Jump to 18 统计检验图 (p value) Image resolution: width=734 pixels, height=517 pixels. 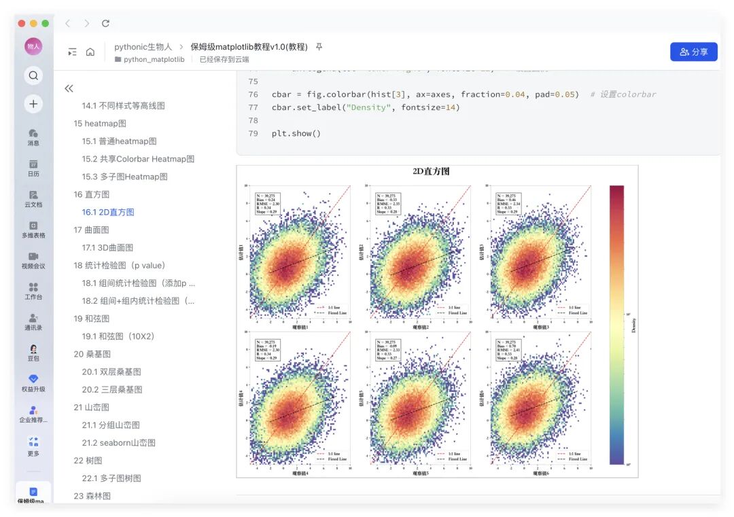tap(120, 265)
